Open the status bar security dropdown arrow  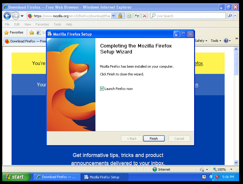[207, 169]
